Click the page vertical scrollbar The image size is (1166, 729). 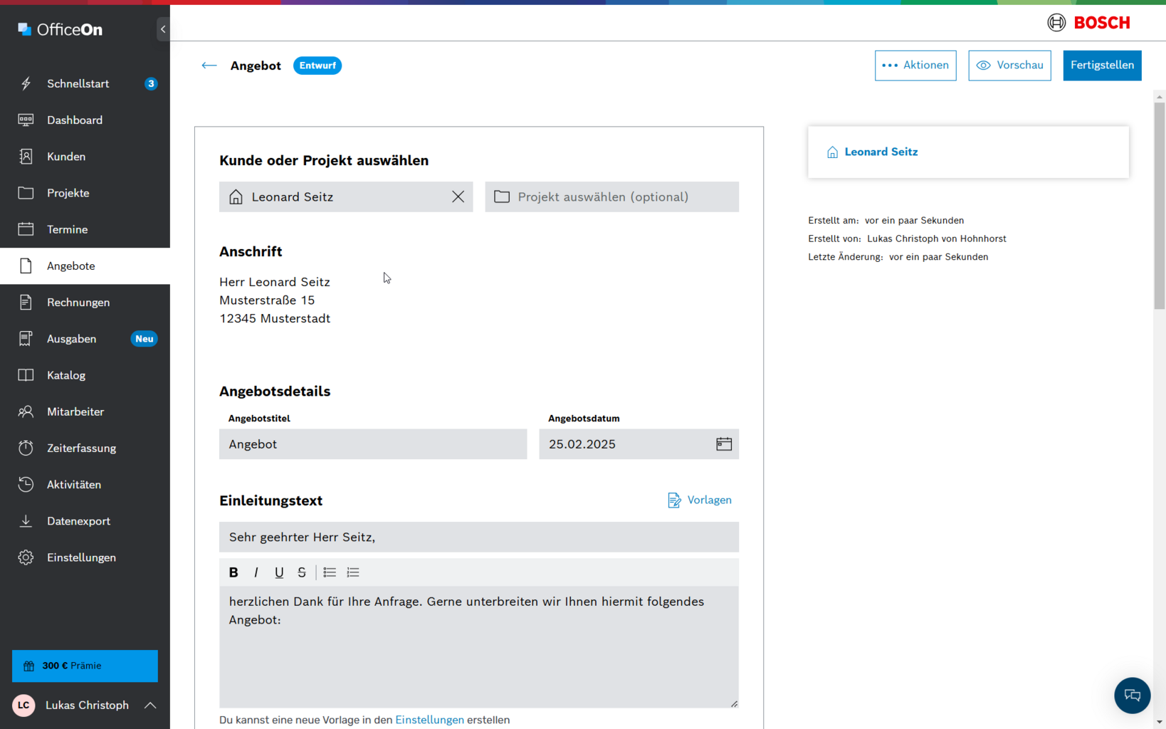1160,206
